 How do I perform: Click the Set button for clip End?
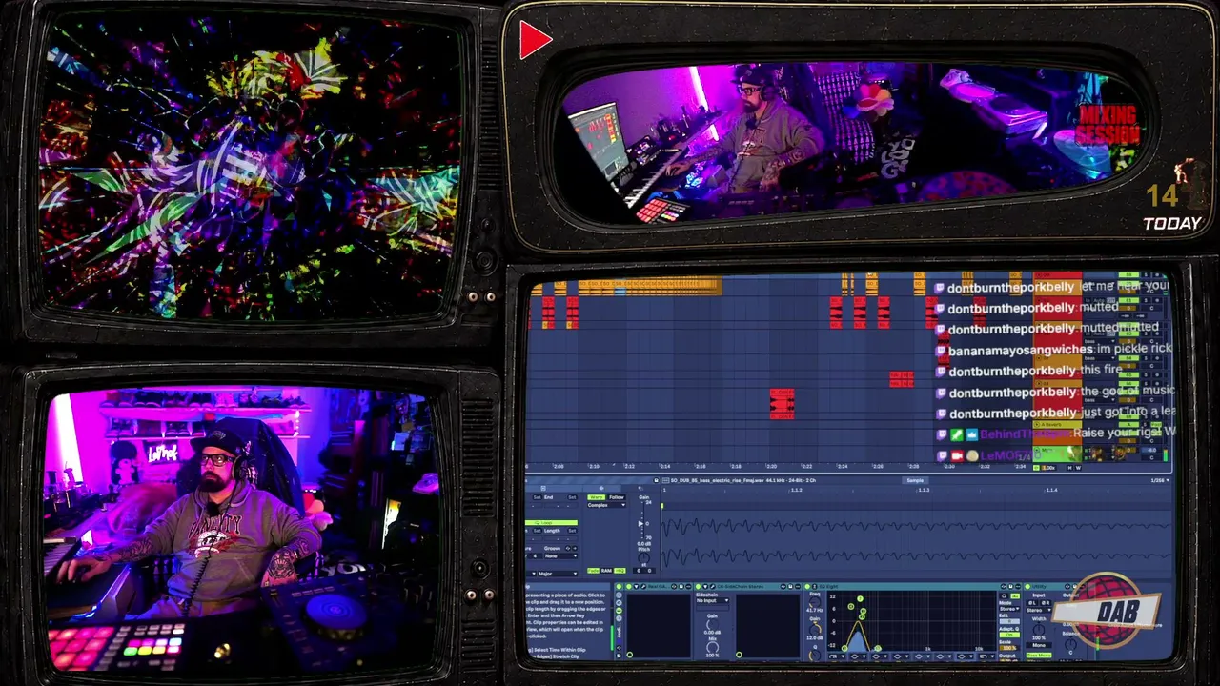click(x=571, y=497)
